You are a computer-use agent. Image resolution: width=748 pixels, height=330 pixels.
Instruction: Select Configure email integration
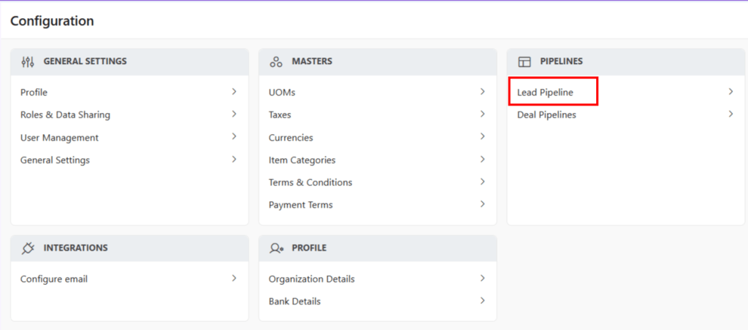53,279
